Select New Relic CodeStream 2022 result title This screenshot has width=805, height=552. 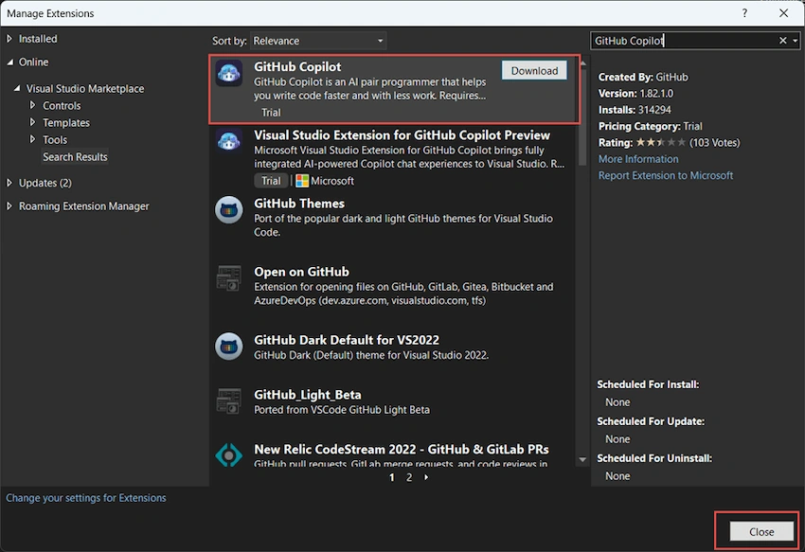[x=402, y=450]
